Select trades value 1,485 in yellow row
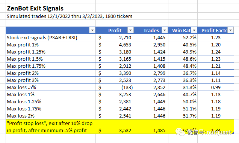 [x=159, y=130]
